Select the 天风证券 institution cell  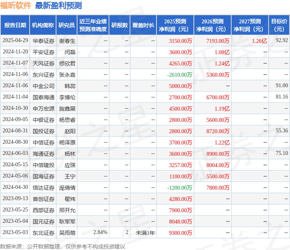point(44,63)
